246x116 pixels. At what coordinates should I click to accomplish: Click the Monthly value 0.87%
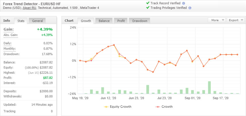coord(48,49)
